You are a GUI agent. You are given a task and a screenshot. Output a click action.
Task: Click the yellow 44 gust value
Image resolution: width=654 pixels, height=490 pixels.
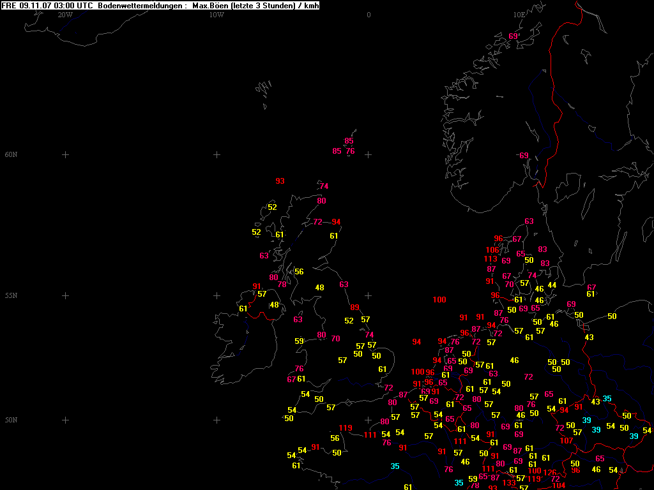click(552, 285)
